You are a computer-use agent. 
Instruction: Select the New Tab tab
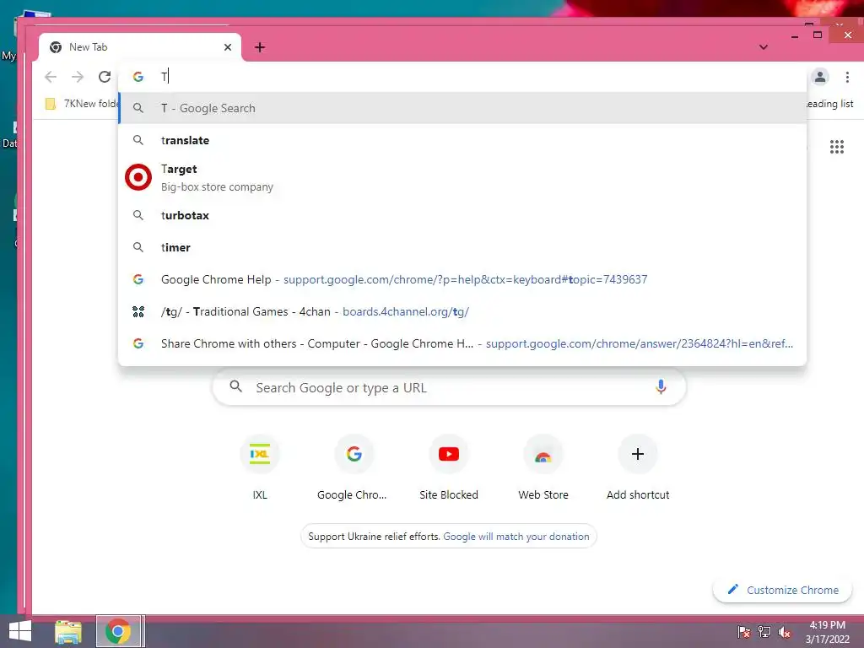click(x=140, y=47)
